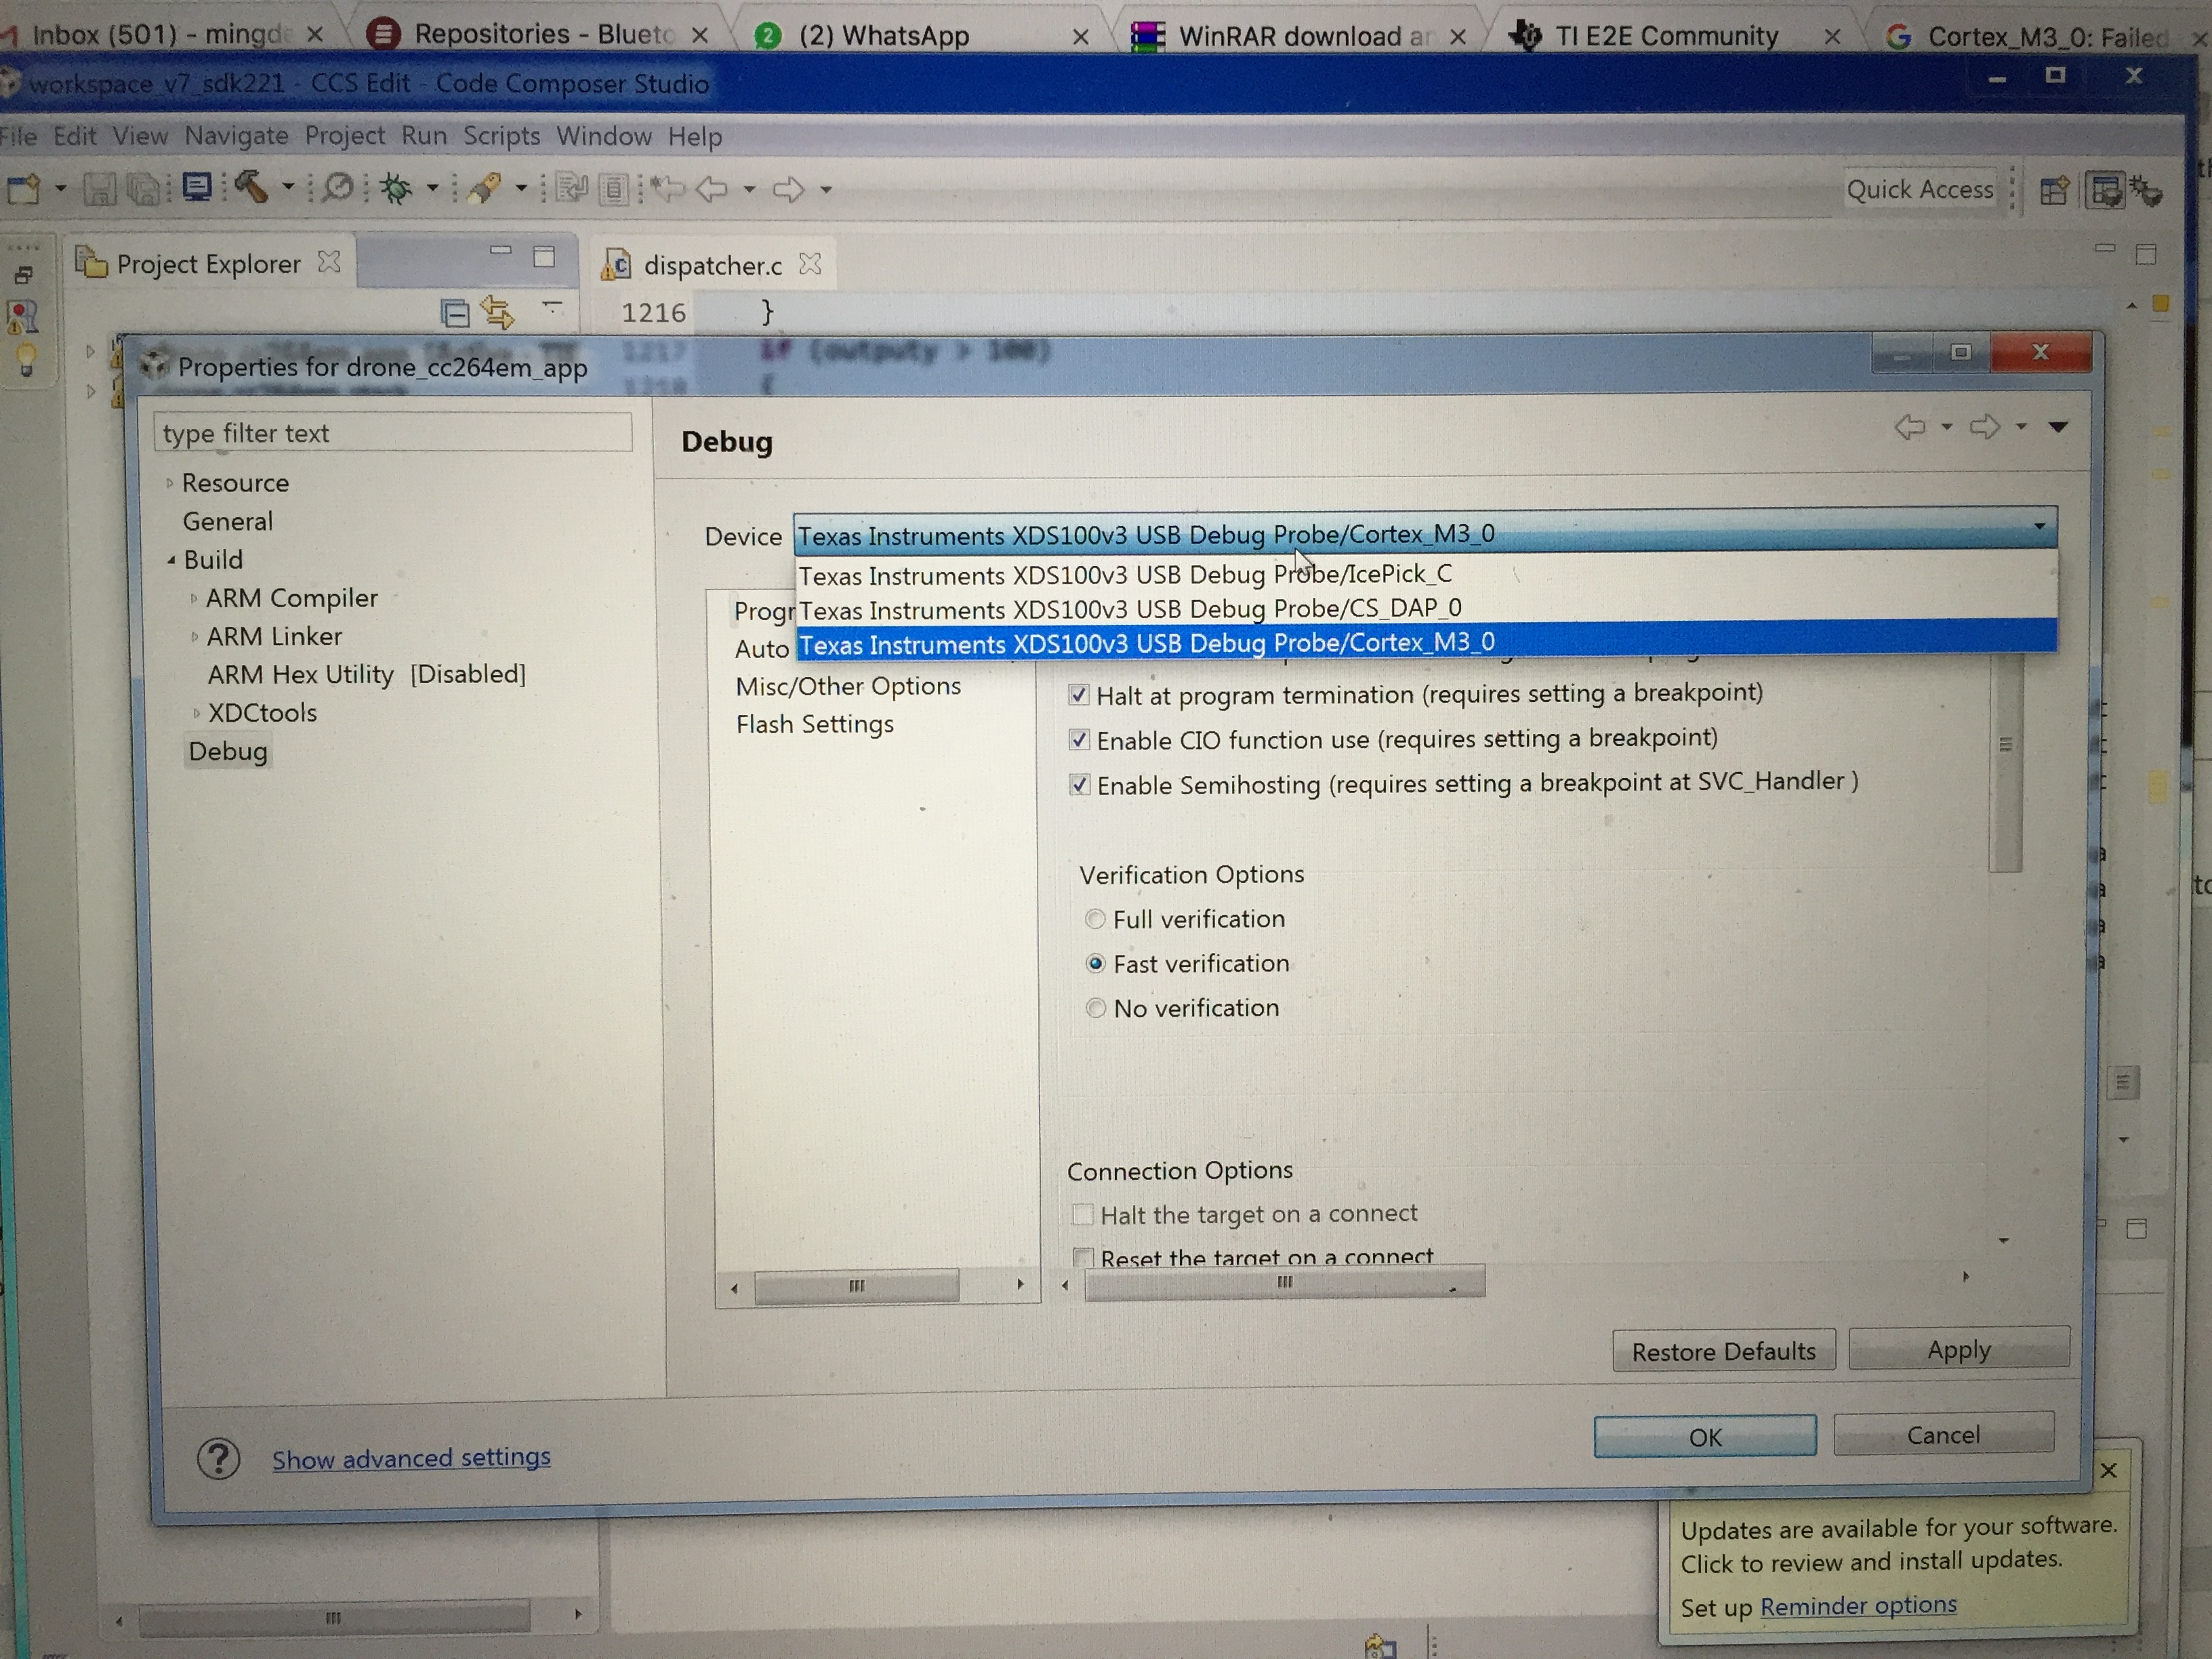Open the Navigate menu
The height and width of the screenshot is (1659, 2212).
(236, 135)
